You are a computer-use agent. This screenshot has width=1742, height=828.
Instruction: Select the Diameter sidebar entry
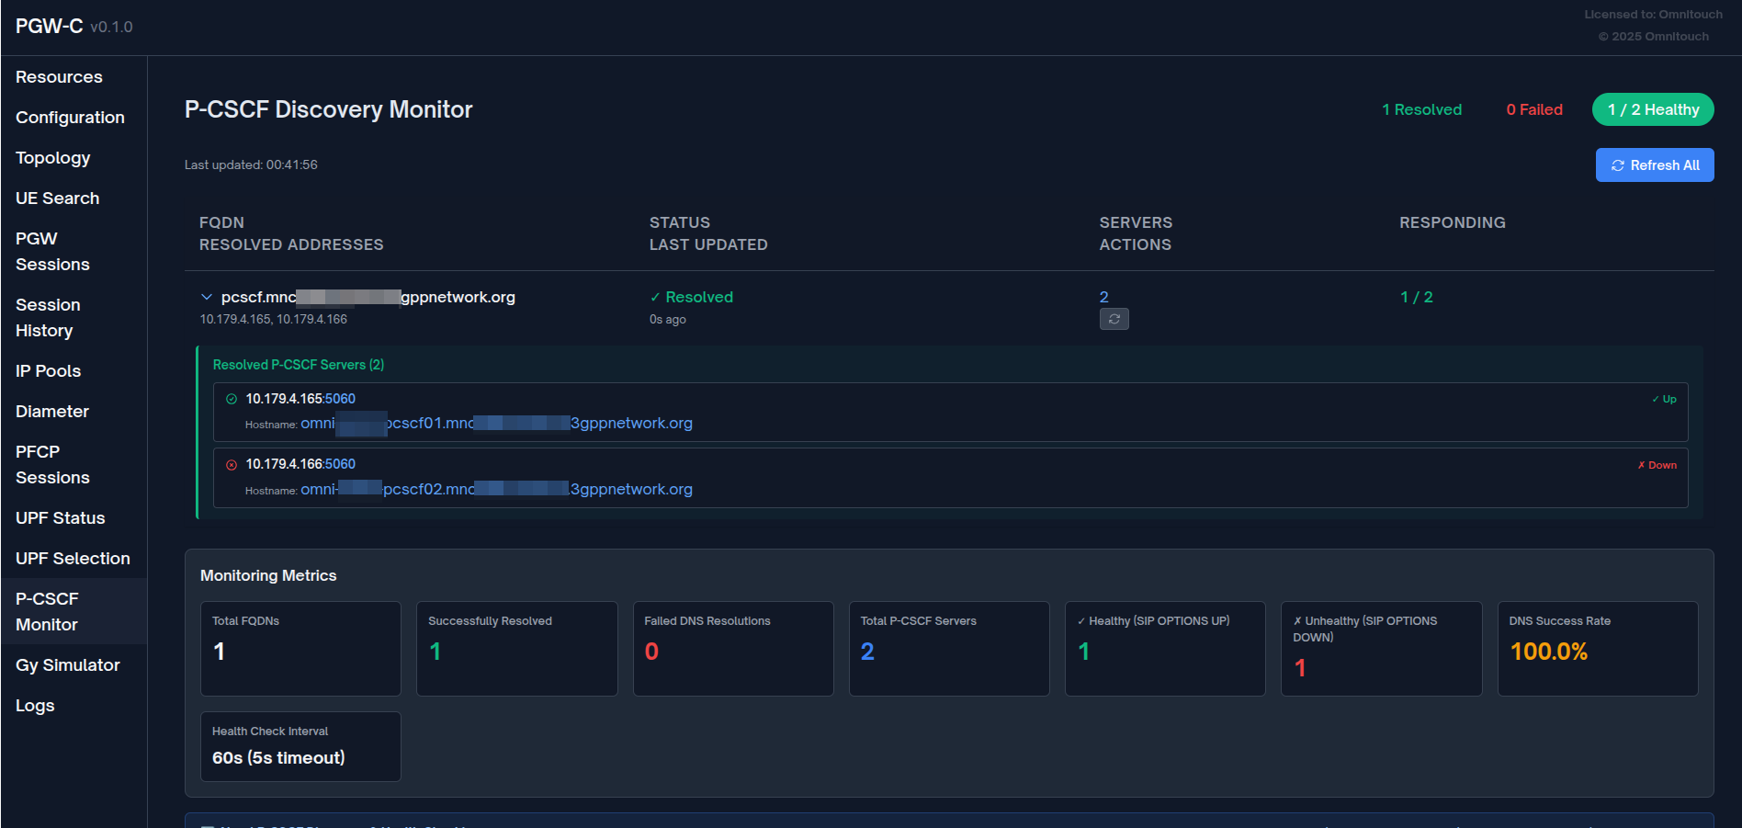(x=52, y=411)
